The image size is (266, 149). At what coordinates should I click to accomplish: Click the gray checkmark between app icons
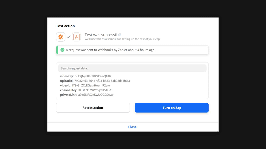click(68, 37)
